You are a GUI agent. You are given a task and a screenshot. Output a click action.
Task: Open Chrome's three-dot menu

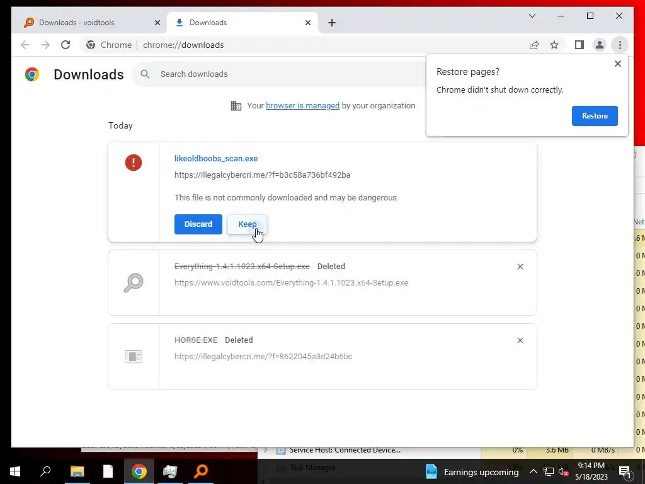point(620,45)
